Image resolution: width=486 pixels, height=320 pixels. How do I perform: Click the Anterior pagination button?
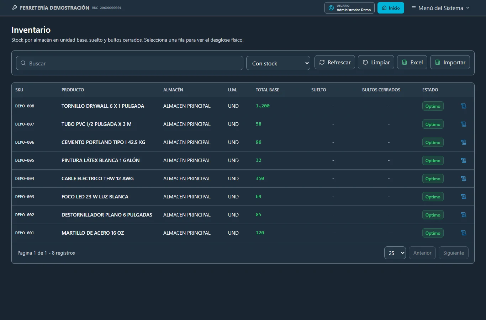[x=422, y=253]
